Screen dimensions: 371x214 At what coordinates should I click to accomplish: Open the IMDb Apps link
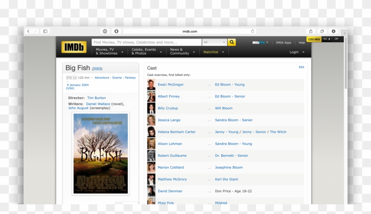pyautogui.click(x=284, y=42)
